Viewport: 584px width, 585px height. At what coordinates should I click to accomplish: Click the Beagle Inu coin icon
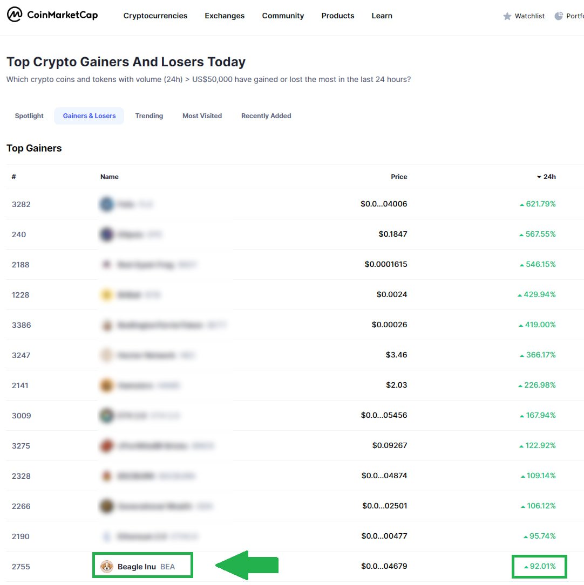107,566
